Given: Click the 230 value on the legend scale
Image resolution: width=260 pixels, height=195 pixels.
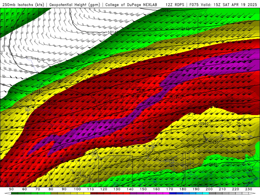Looking at the screenshot, I should (x=249, y=189).
